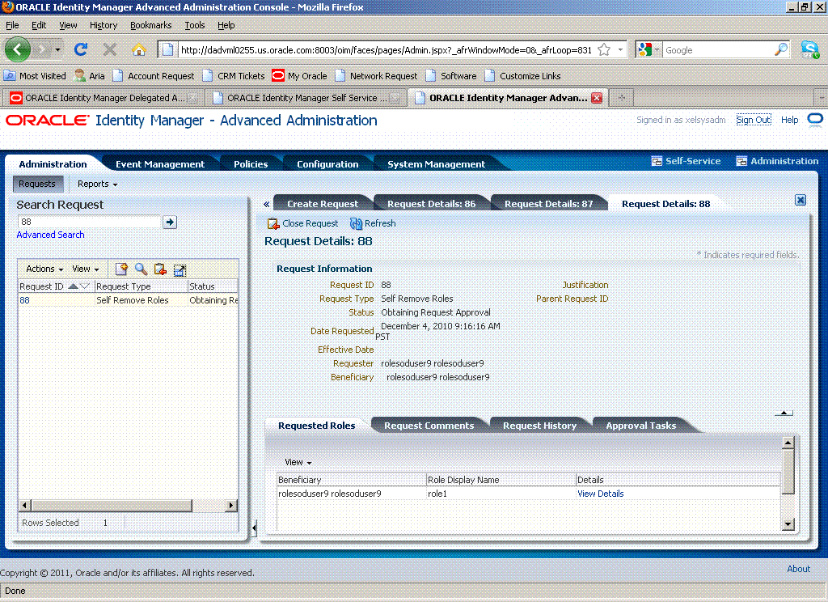The width and height of the screenshot is (828, 602).
Task: Collapse the Search Request panel with the left chevron
Action: (x=266, y=203)
